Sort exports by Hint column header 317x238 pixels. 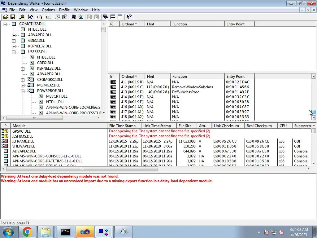pos(158,77)
